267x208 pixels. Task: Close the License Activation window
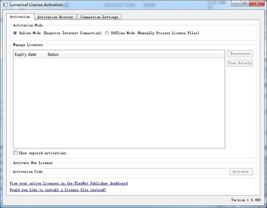coord(257,4)
